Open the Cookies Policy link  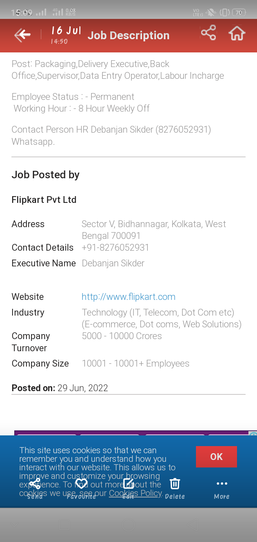136,493
